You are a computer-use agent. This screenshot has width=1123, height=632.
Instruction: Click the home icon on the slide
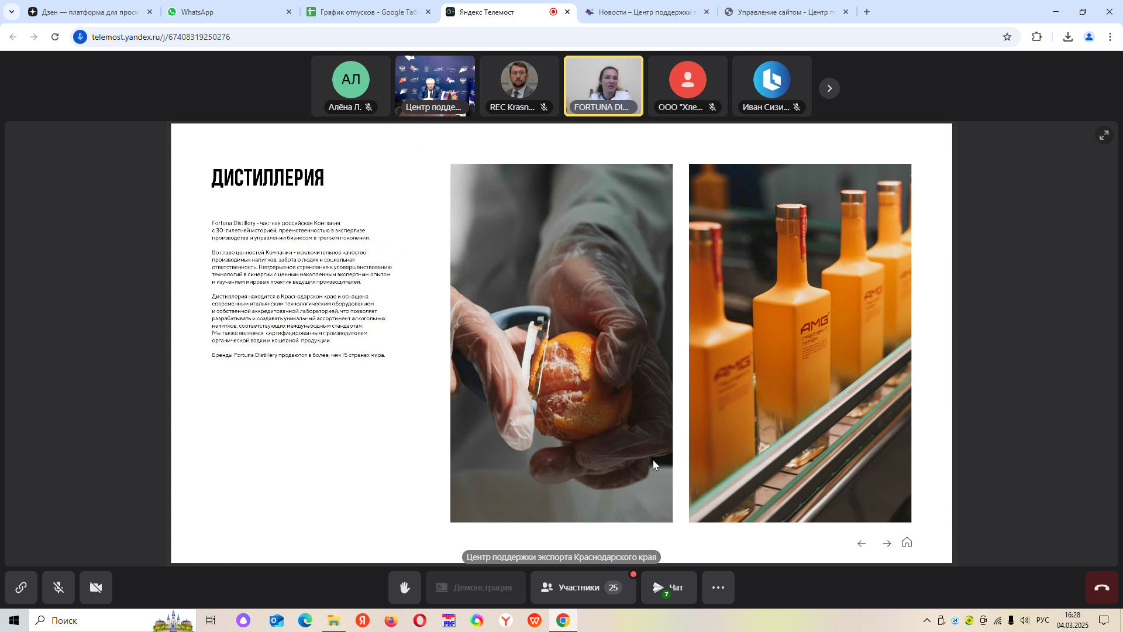[907, 542]
